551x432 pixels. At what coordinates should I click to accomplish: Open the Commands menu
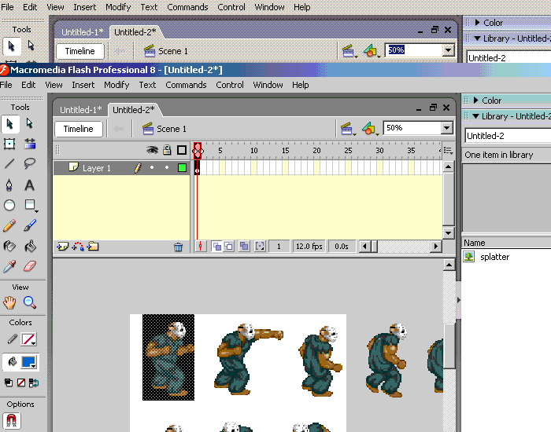coord(186,85)
